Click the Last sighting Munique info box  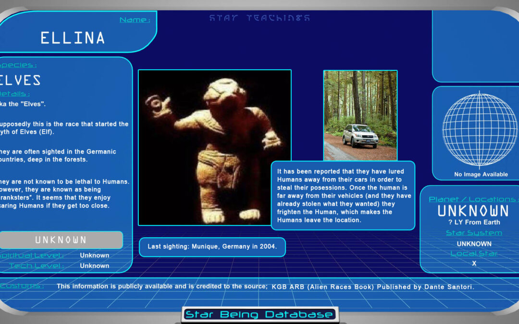pyautogui.click(x=212, y=247)
